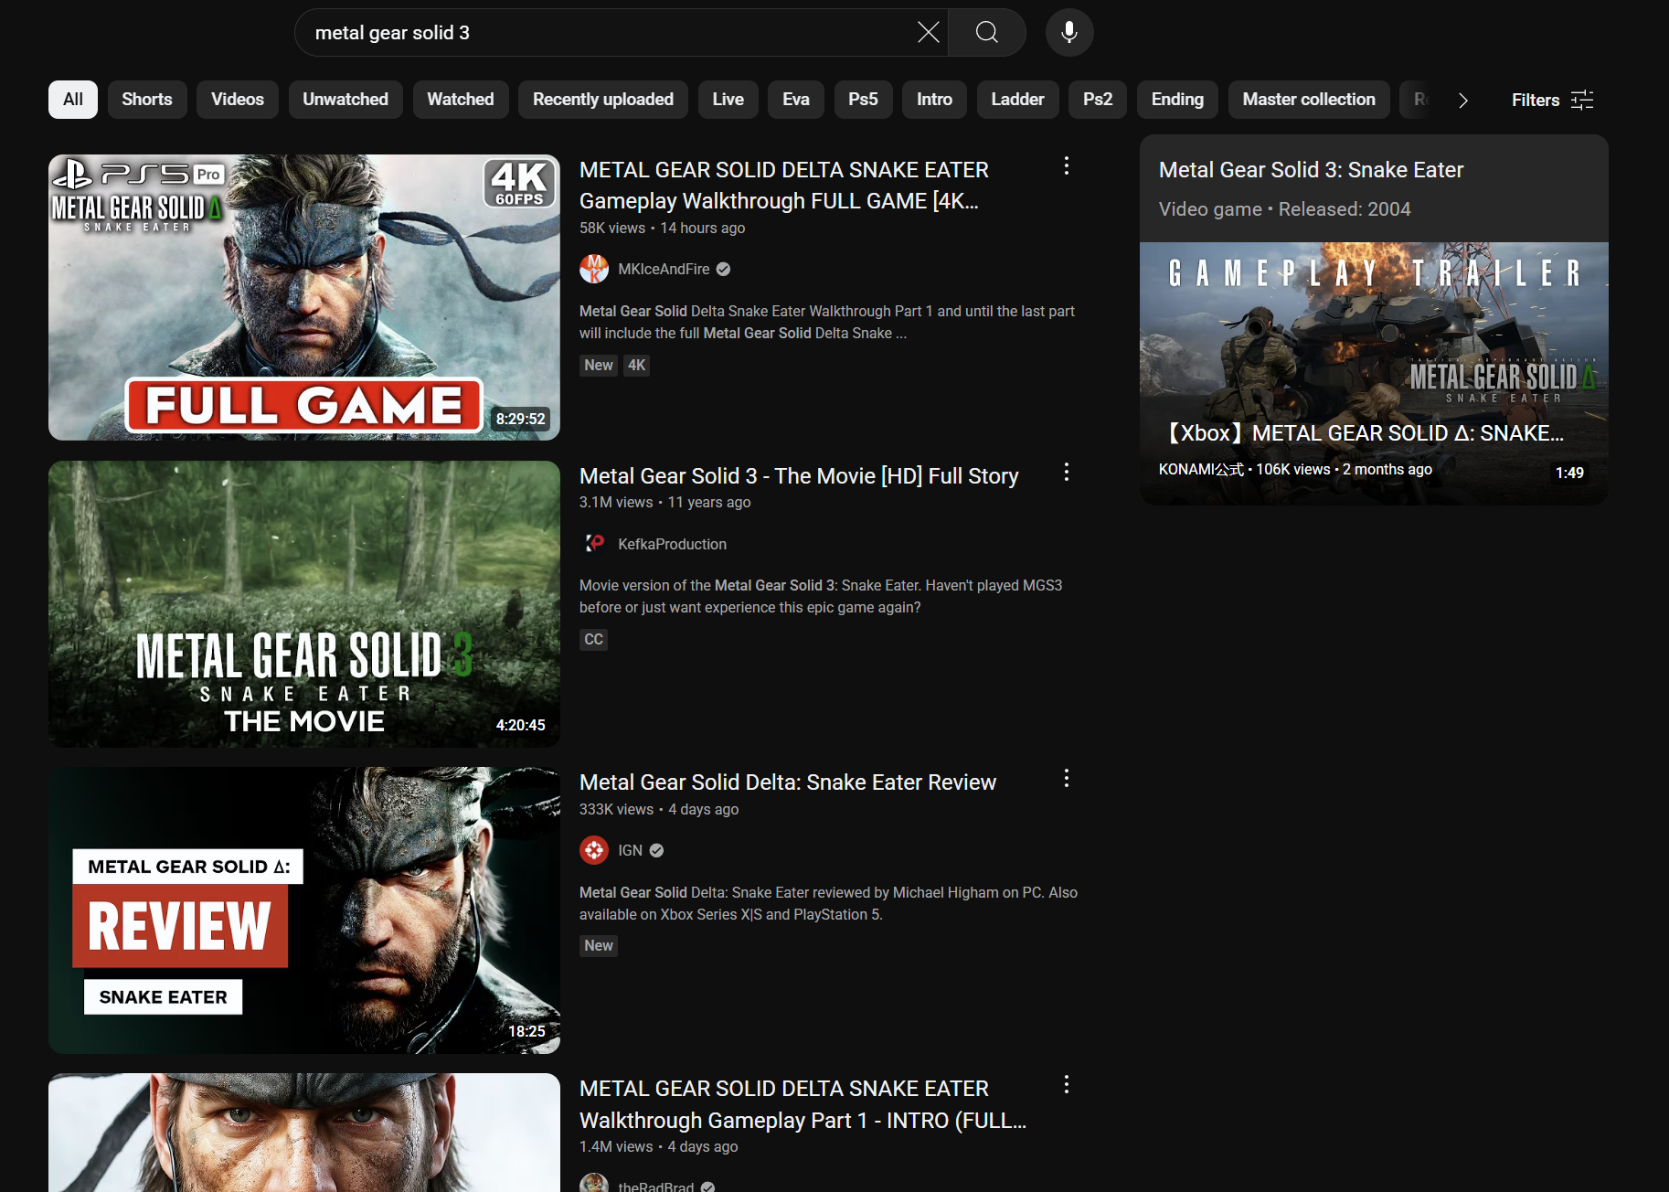
Task: Open the Filters options icon
Action: click(x=1582, y=100)
